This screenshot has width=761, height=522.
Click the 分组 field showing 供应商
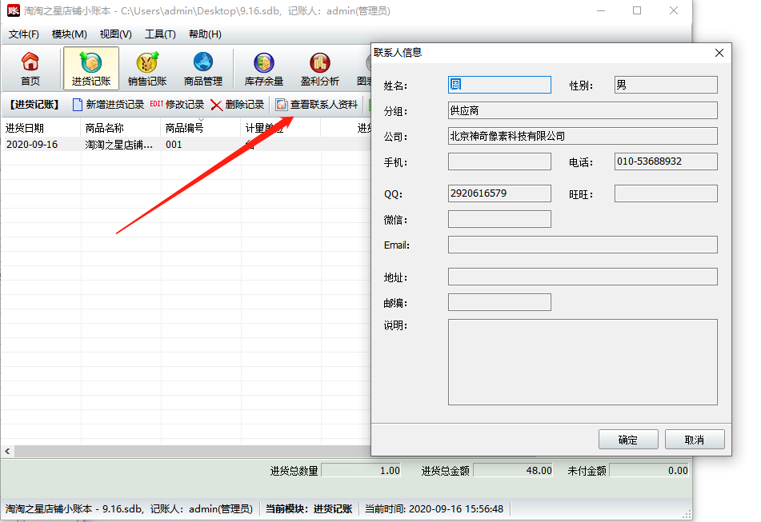(x=583, y=110)
